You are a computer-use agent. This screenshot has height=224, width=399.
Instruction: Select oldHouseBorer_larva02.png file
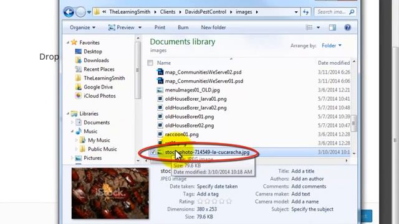(x=196, y=108)
